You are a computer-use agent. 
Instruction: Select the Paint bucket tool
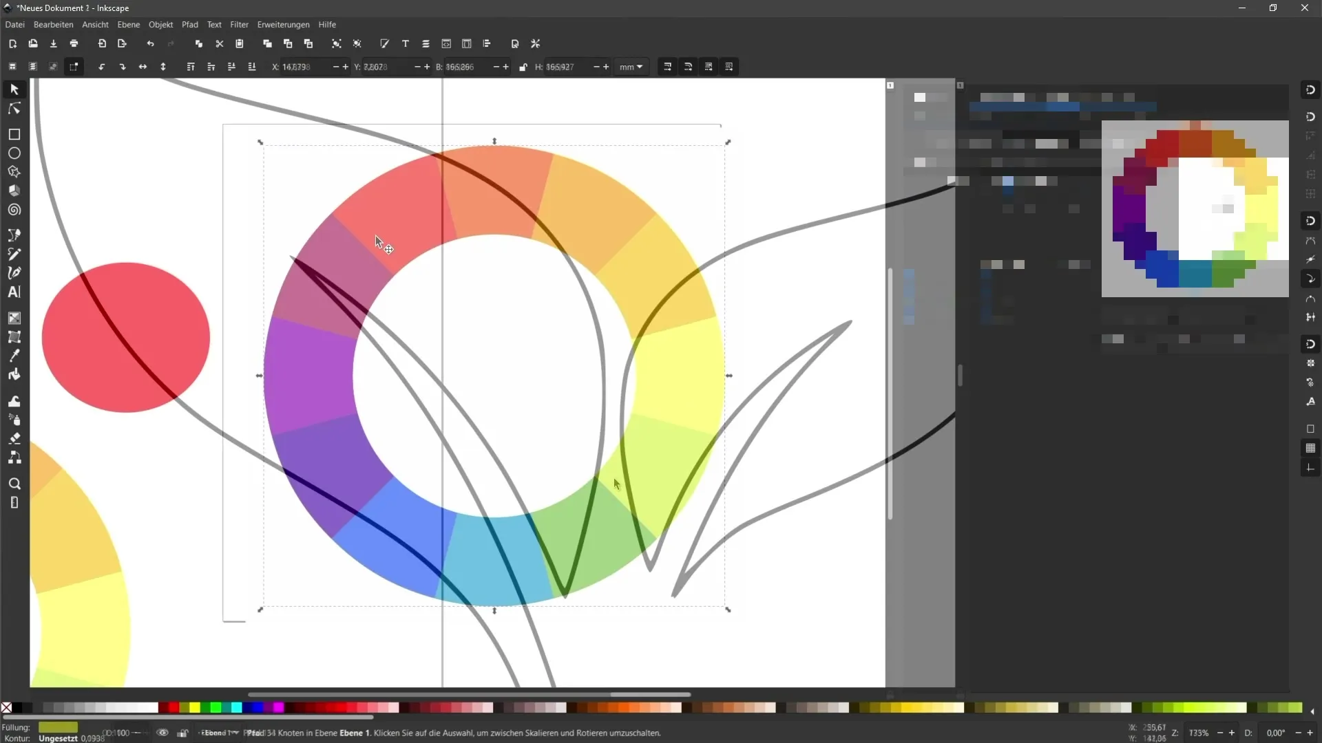[14, 375]
